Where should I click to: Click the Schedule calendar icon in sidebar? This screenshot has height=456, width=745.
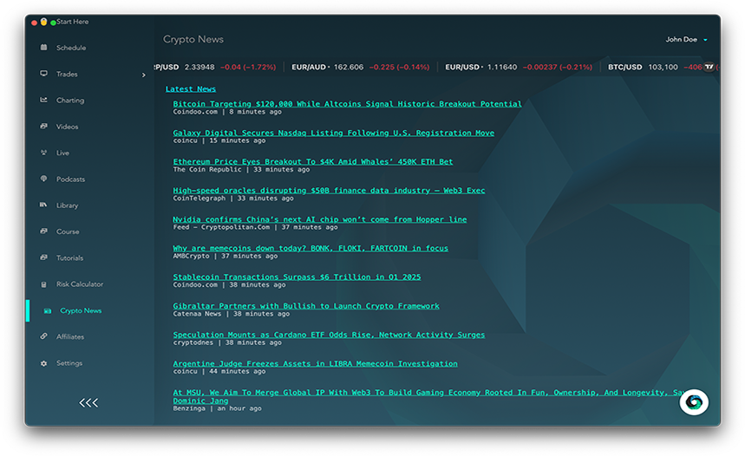[x=43, y=48]
